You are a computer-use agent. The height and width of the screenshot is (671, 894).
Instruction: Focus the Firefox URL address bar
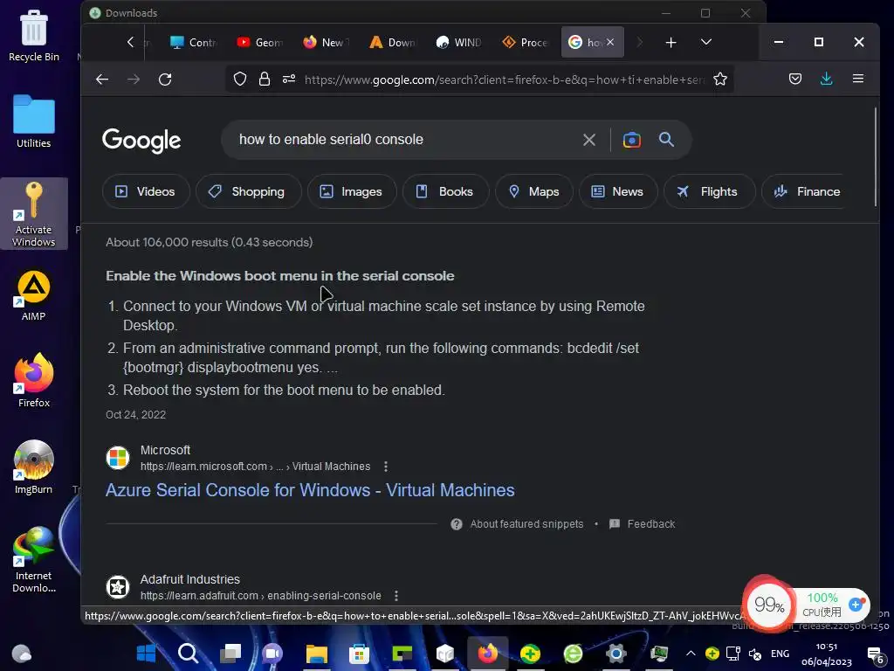click(505, 80)
